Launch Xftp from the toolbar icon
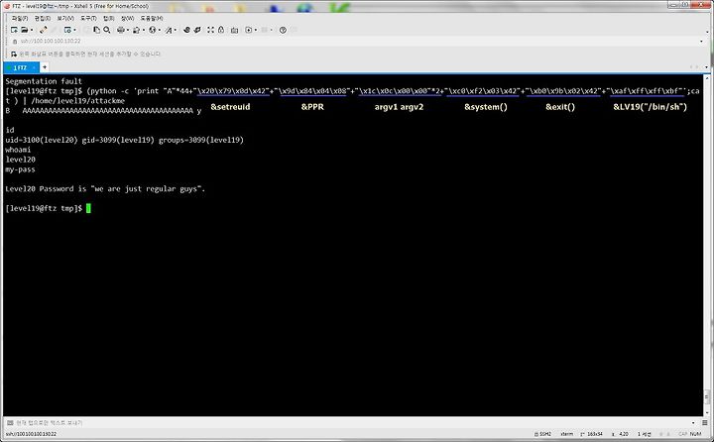 (186, 30)
